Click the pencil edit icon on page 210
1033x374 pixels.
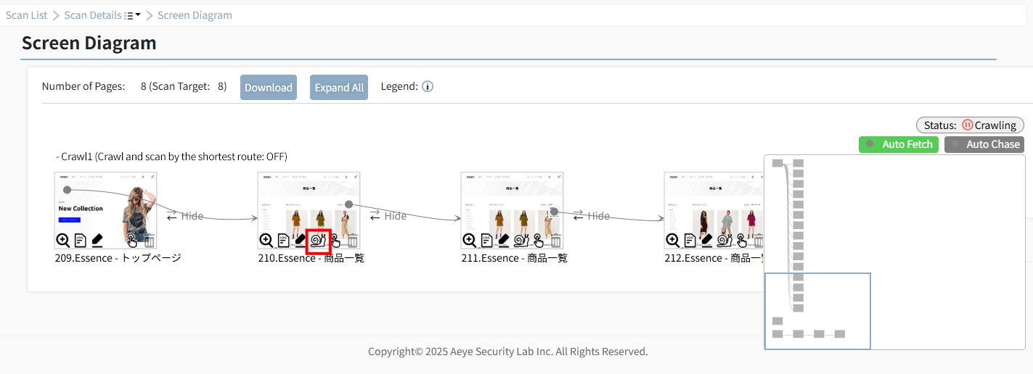(301, 240)
